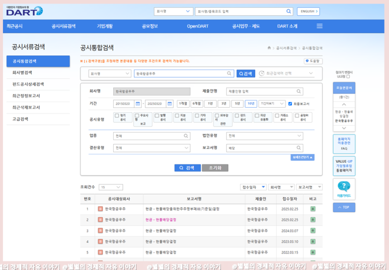The width and height of the screenshot is (389, 270).
Task: Open the 결산유형 전체 dropdown
Action: click(151, 148)
